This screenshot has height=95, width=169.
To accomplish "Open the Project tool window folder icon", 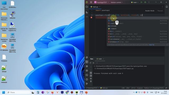I will pyautogui.click(x=87, y=7).
